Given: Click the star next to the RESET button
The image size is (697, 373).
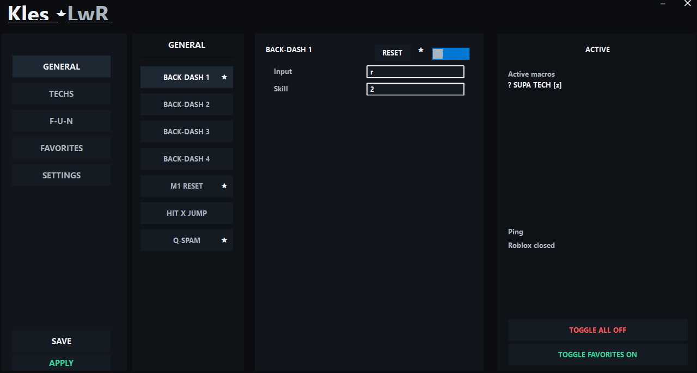Looking at the screenshot, I should point(421,50).
